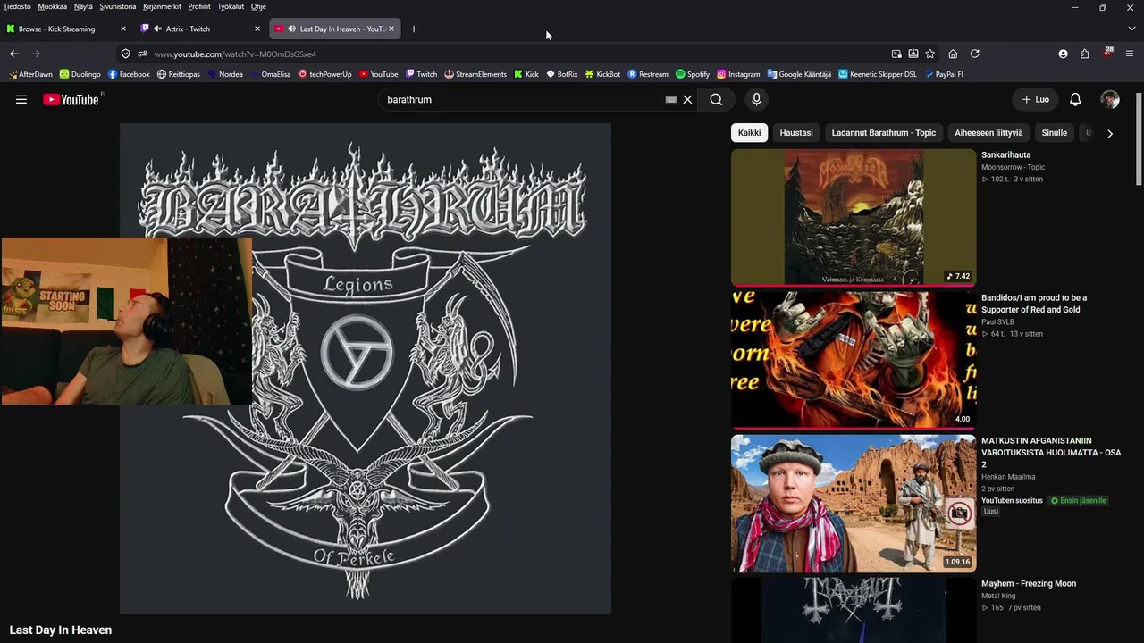Select the Kaikki filter chip
This screenshot has height=643, width=1144.
[750, 133]
